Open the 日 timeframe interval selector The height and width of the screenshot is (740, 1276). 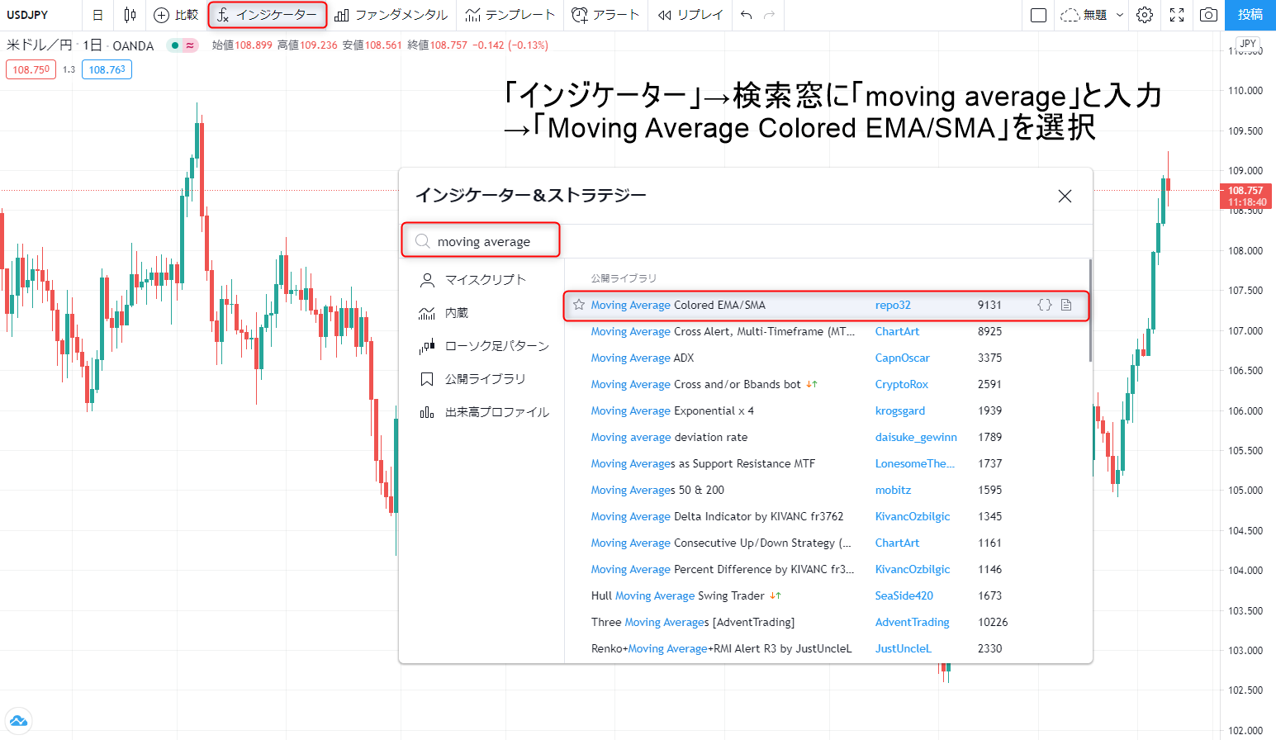[97, 15]
